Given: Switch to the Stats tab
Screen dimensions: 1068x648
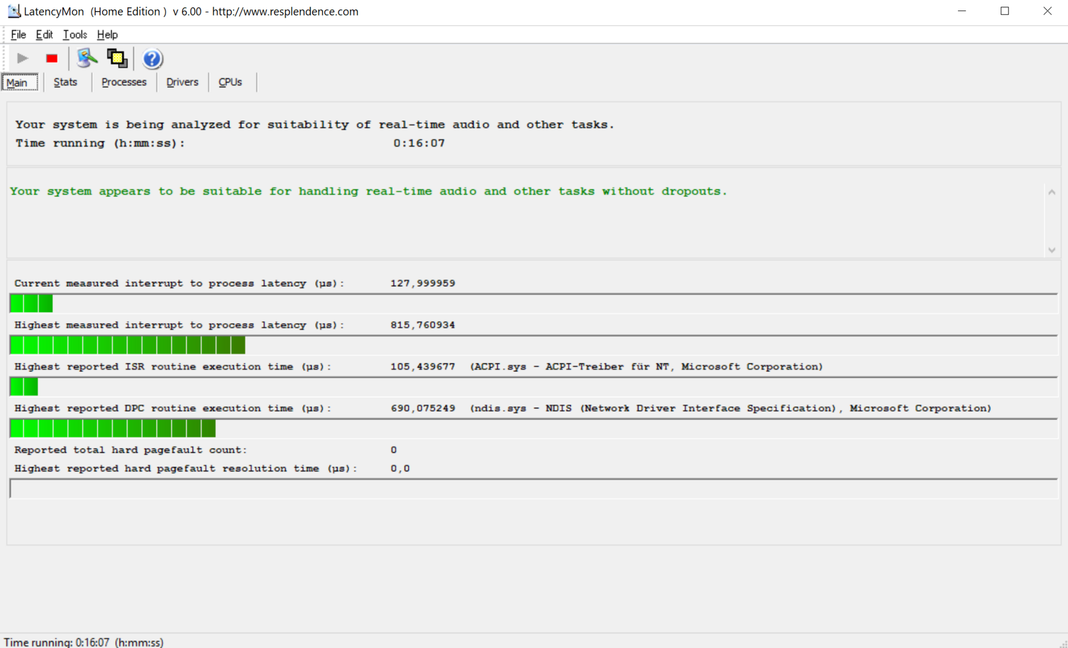Looking at the screenshot, I should tap(65, 82).
